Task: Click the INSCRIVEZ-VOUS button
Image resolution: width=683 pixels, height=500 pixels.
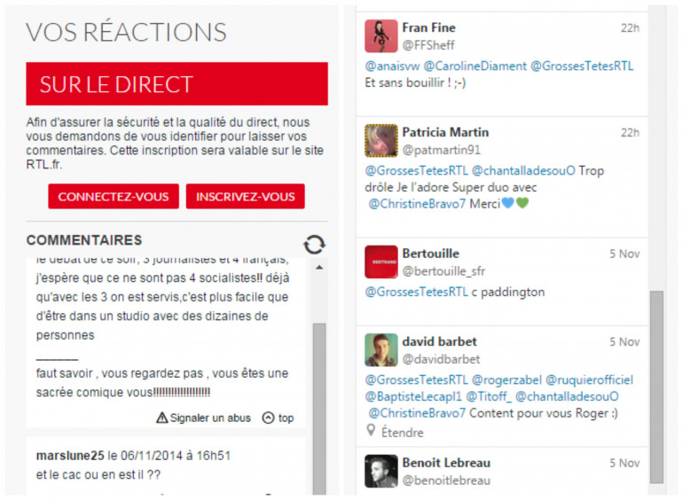Action: click(246, 196)
